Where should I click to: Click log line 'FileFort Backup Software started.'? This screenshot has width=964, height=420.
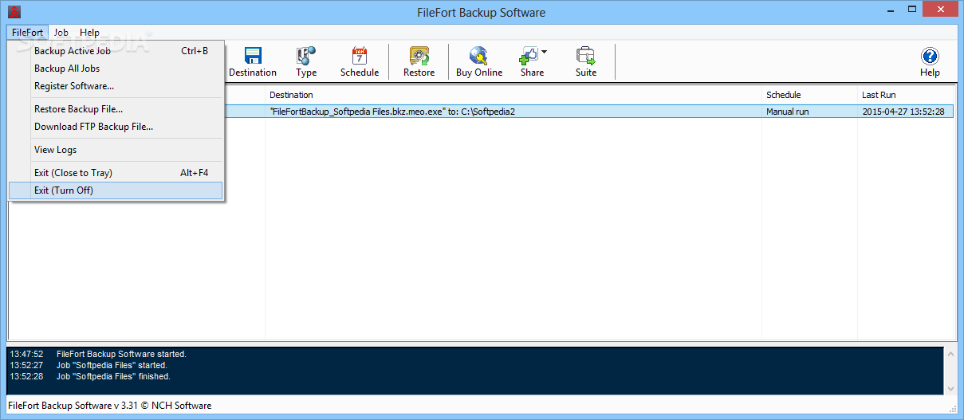(121, 354)
